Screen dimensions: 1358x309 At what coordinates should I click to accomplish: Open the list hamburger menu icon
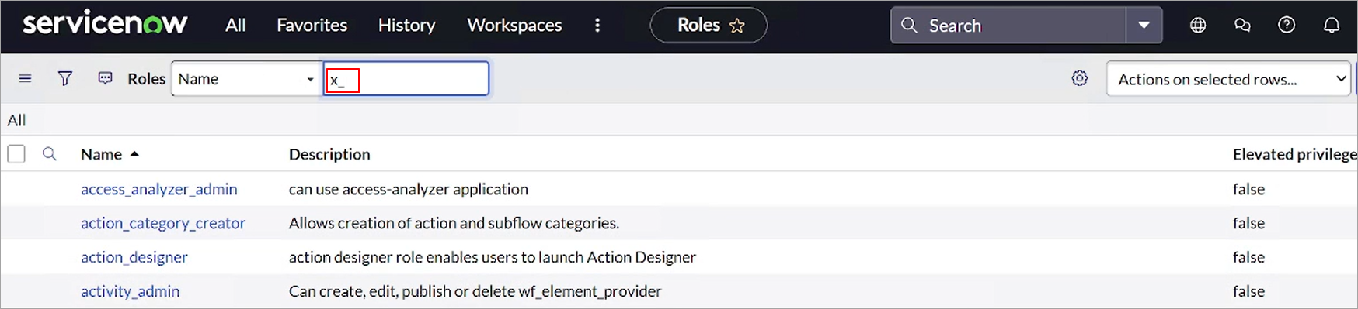click(25, 78)
